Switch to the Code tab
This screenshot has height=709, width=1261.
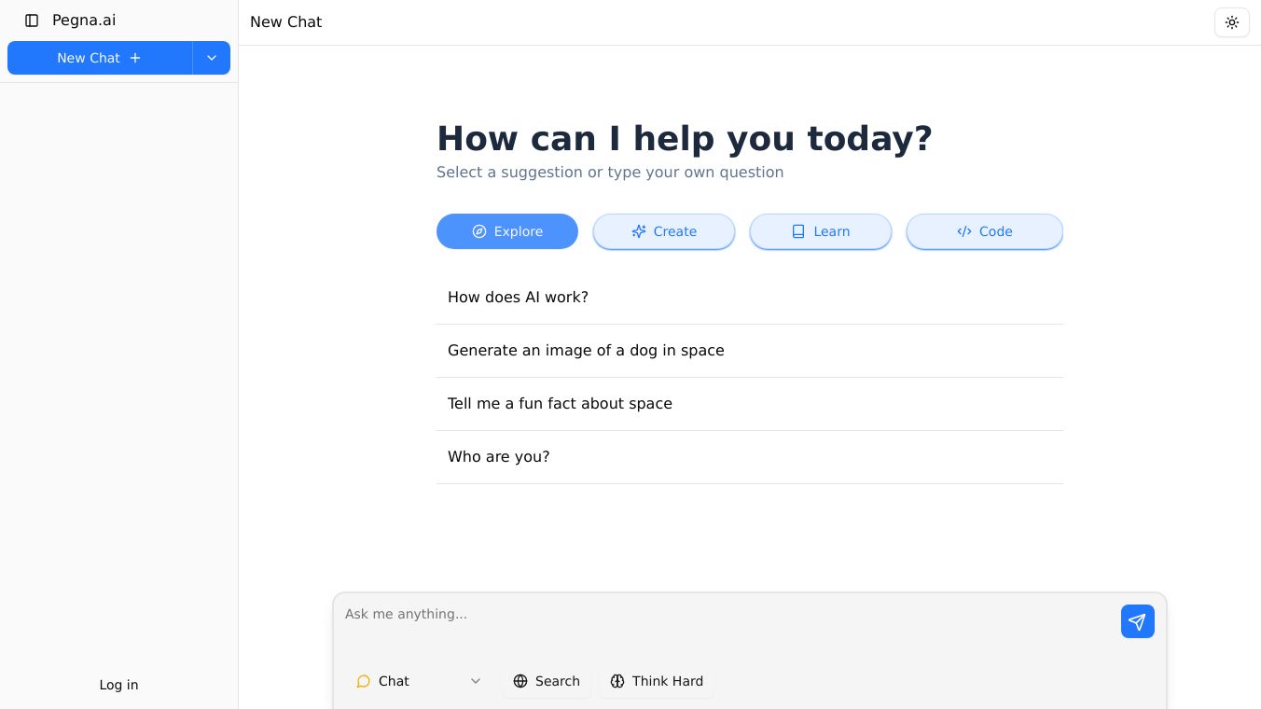tap(985, 231)
